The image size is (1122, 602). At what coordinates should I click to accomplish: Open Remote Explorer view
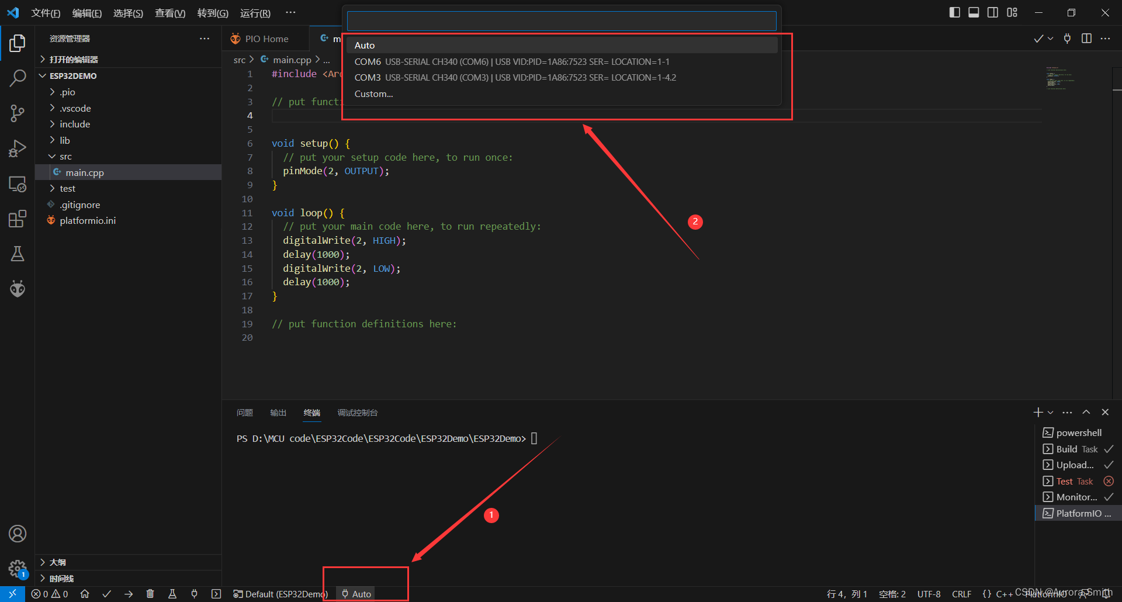[x=18, y=184]
